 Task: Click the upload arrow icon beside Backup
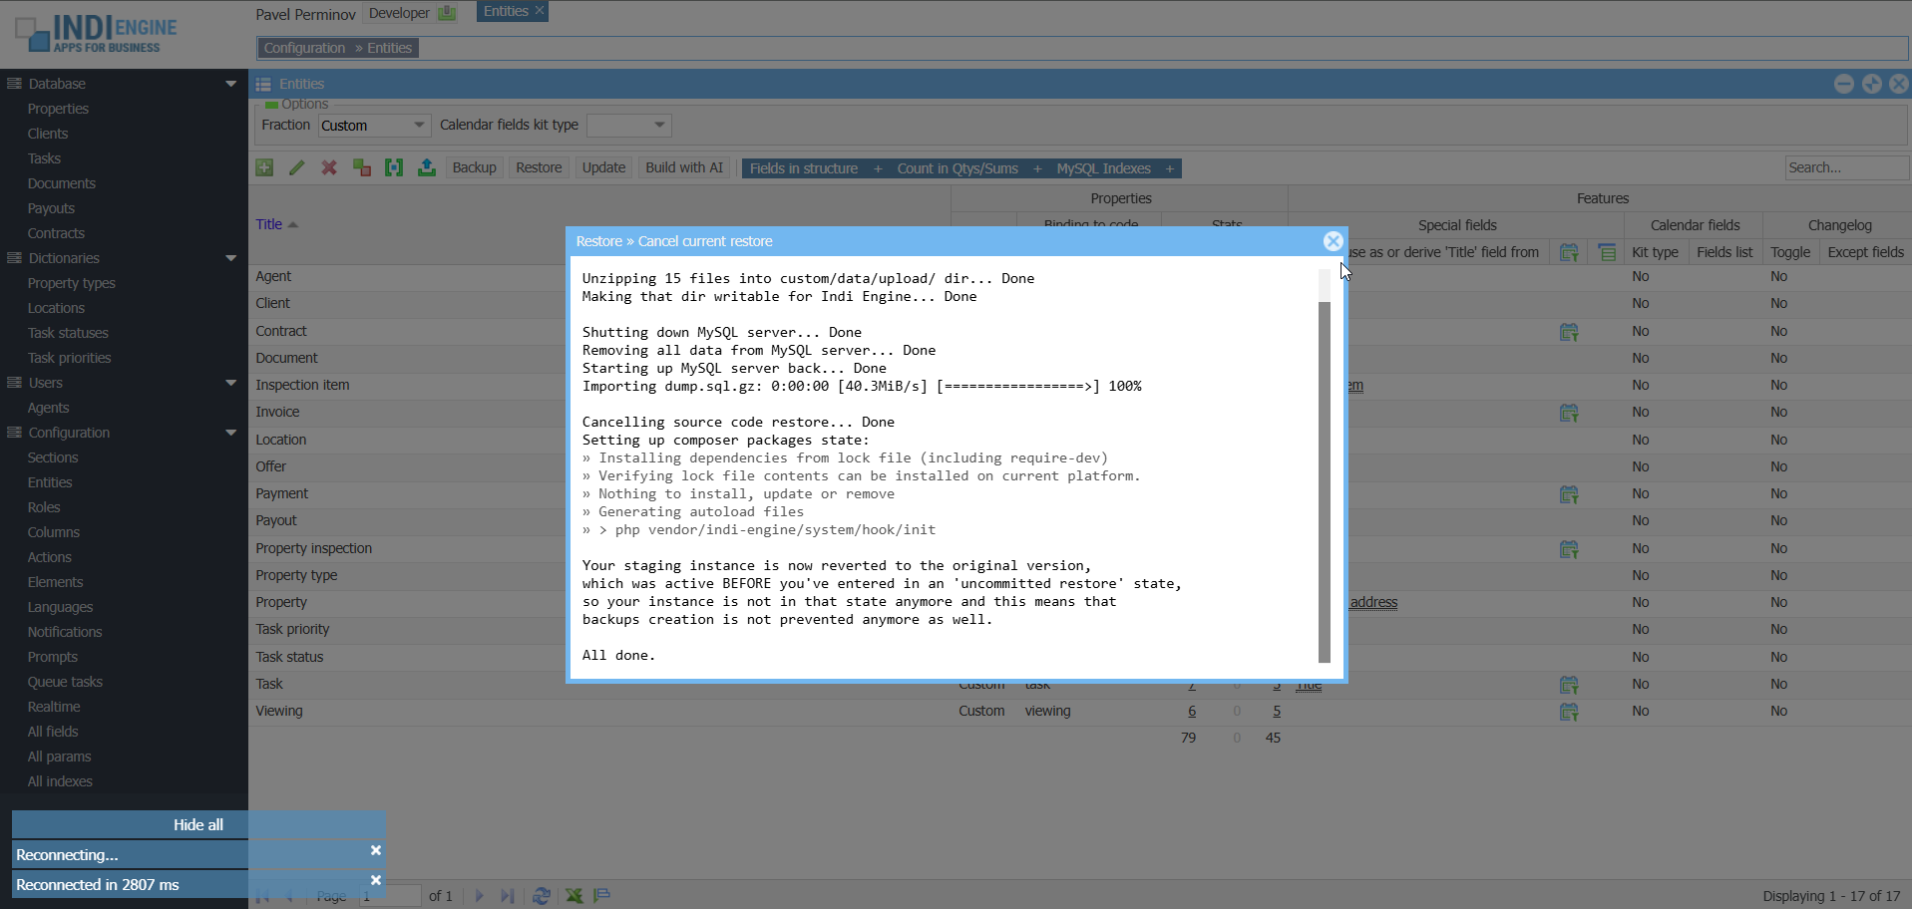pos(427,167)
